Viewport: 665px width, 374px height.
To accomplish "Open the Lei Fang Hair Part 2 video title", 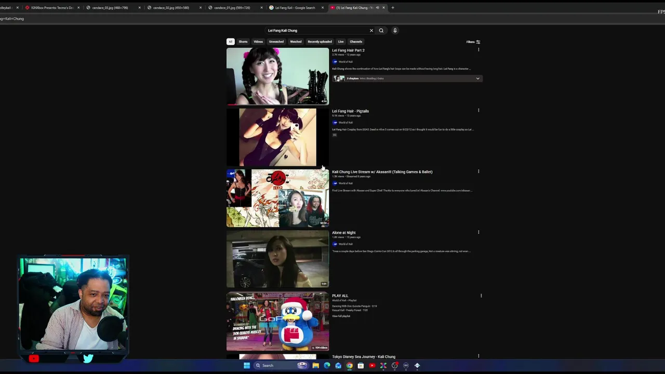I will 348,50.
